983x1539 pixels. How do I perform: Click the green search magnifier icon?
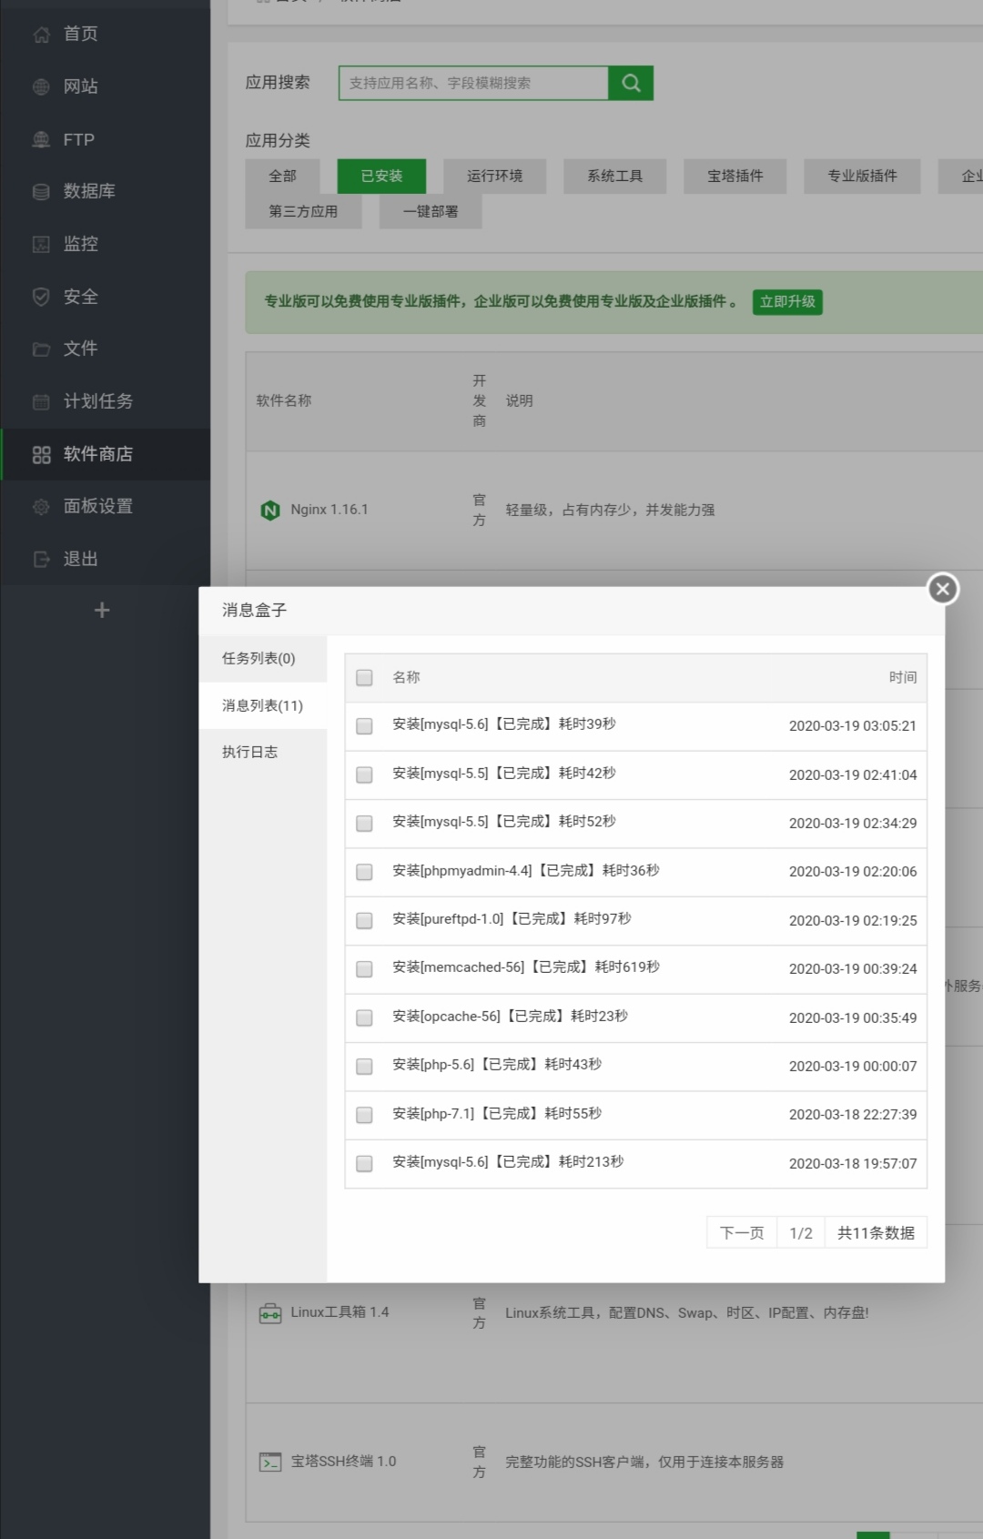(x=631, y=83)
